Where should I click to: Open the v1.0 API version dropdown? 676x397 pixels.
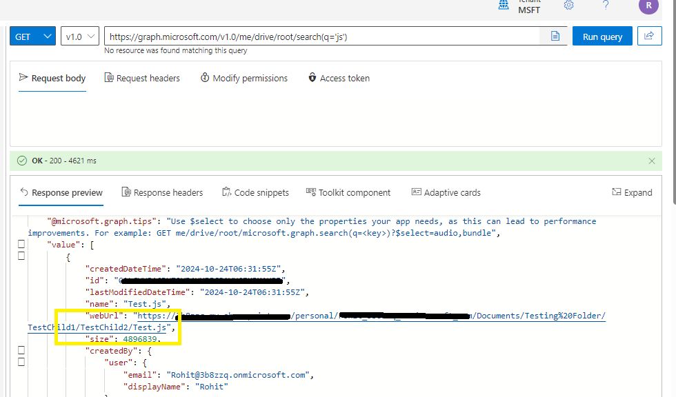[79, 35]
